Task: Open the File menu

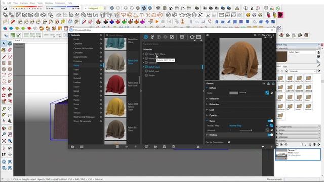Action: (3, 3)
